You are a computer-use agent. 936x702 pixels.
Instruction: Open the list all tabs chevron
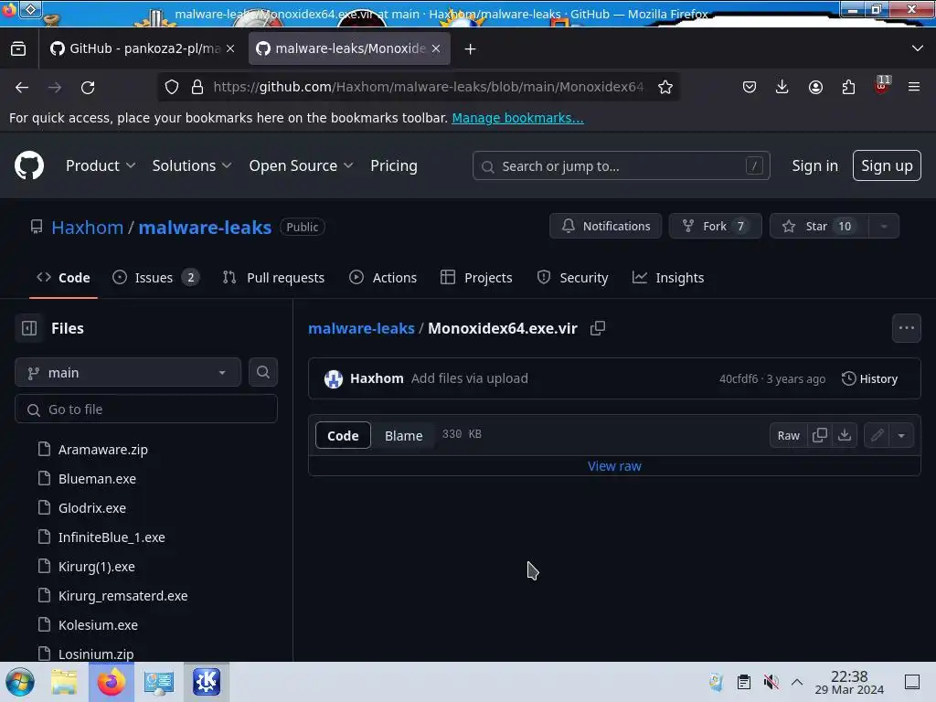(x=918, y=48)
